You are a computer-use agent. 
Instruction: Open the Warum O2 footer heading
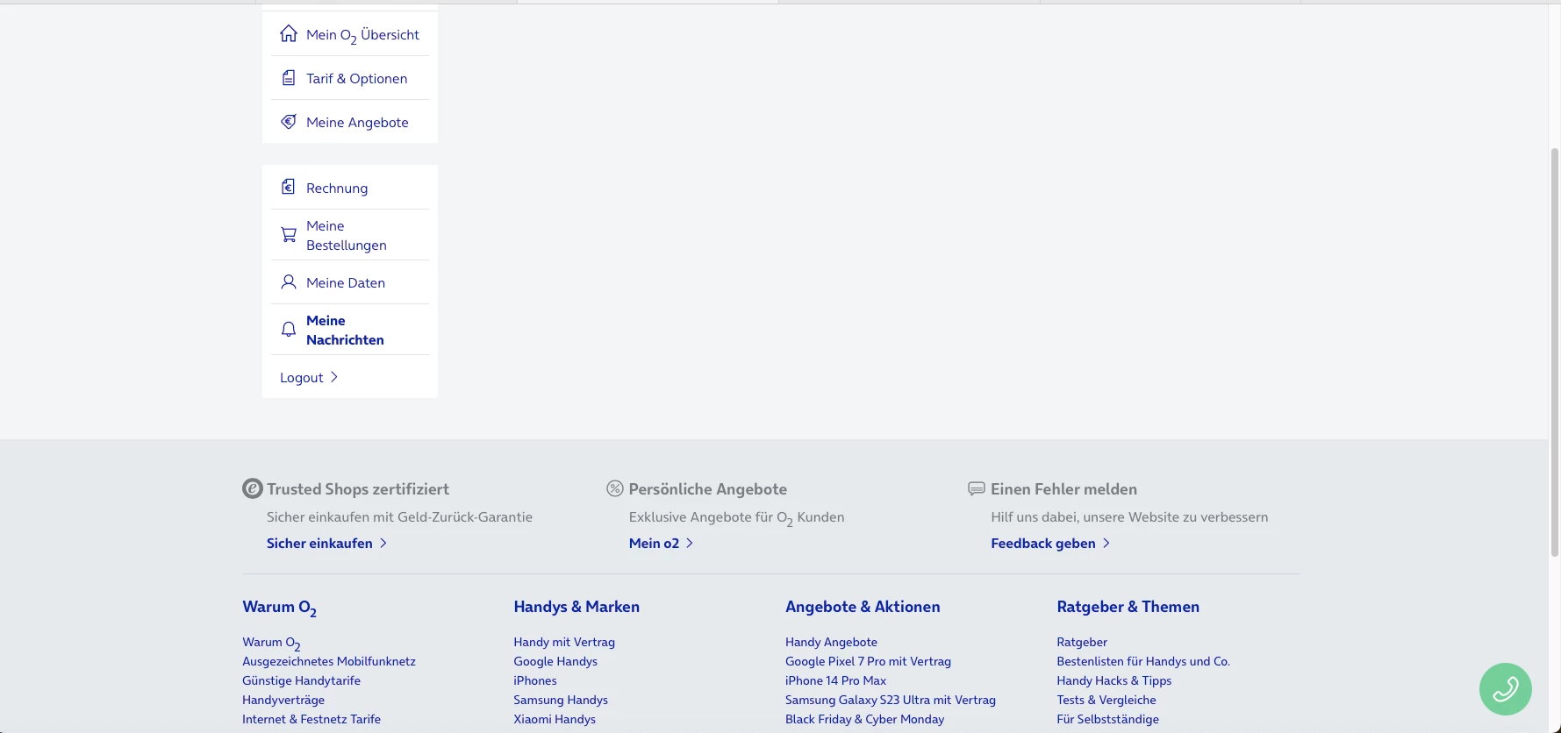point(279,608)
